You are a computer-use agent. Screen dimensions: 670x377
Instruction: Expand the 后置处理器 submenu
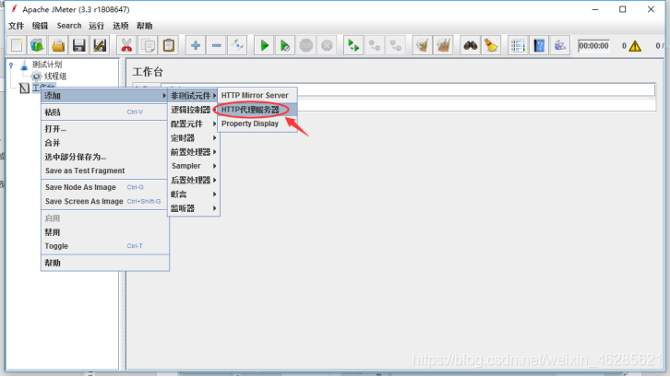[x=194, y=180]
